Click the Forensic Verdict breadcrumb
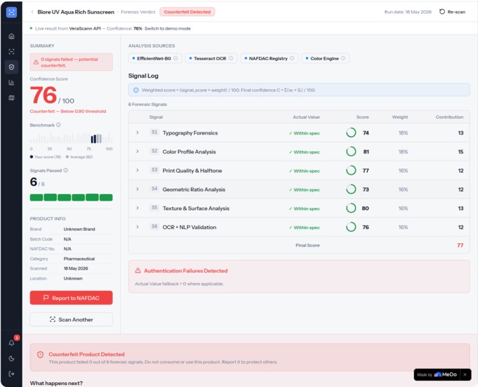This screenshot has height=387, width=478. pyautogui.click(x=138, y=12)
